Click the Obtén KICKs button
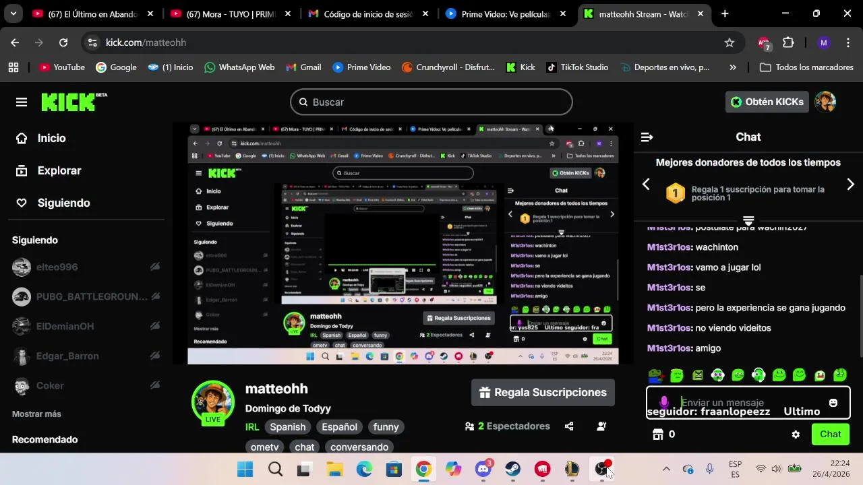This screenshot has width=863, height=485. click(767, 102)
